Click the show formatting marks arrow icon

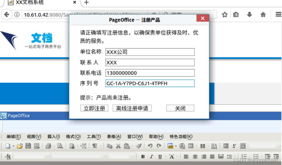(234, 146)
